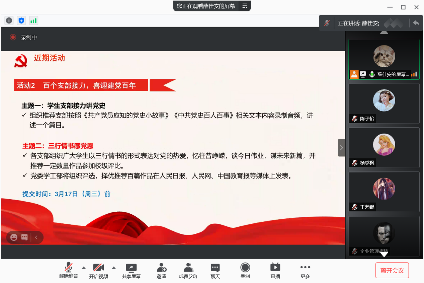This screenshot has height=283, width=424.
Task: Unmute microphone with 解除静音 button
Action: 69,271
